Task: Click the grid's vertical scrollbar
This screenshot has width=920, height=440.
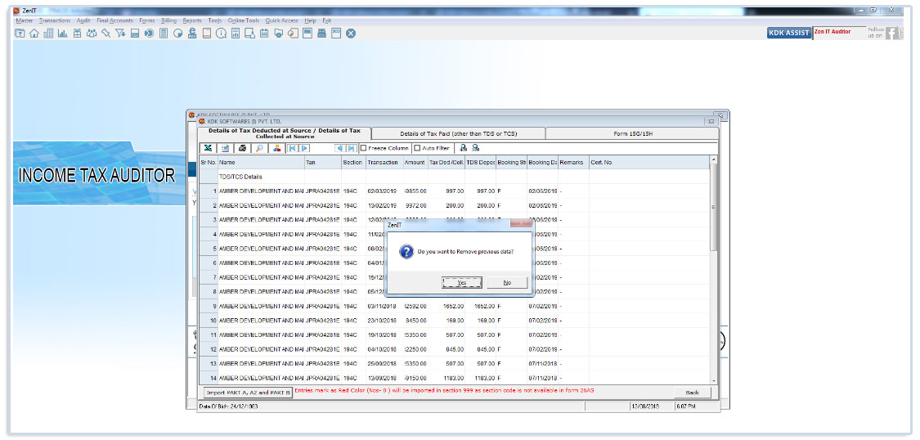Action: tap(713, 270)
